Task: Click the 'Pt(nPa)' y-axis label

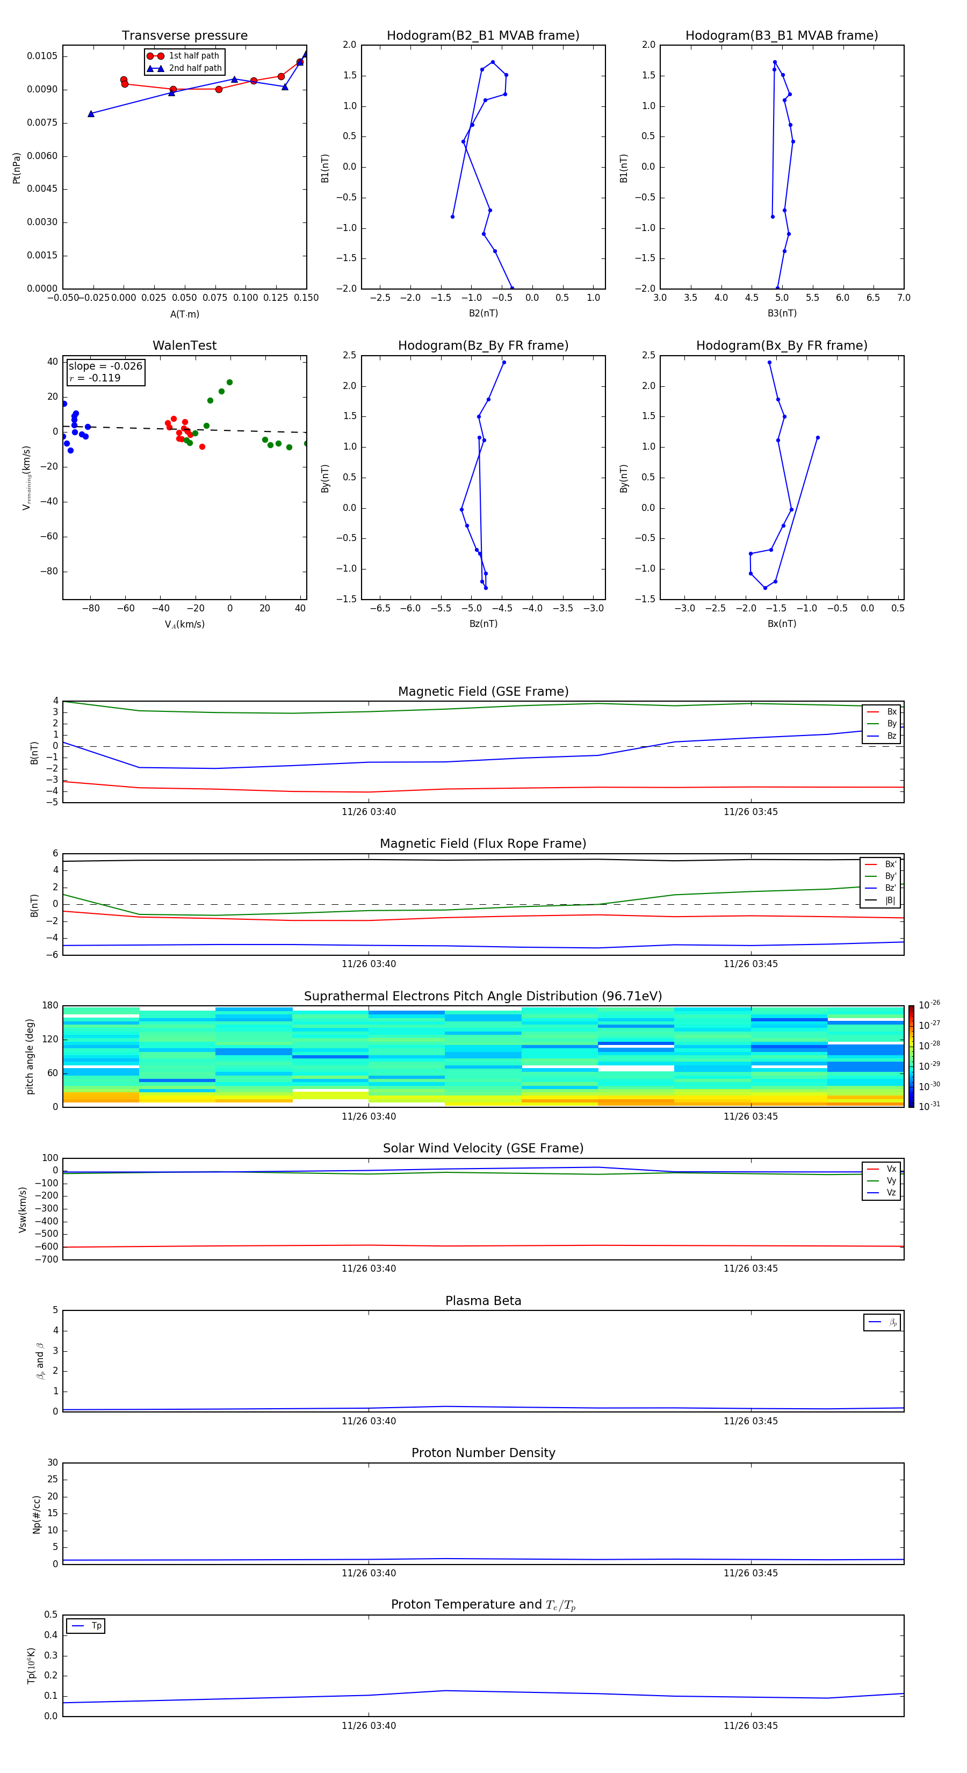Action: click(17, 167)
